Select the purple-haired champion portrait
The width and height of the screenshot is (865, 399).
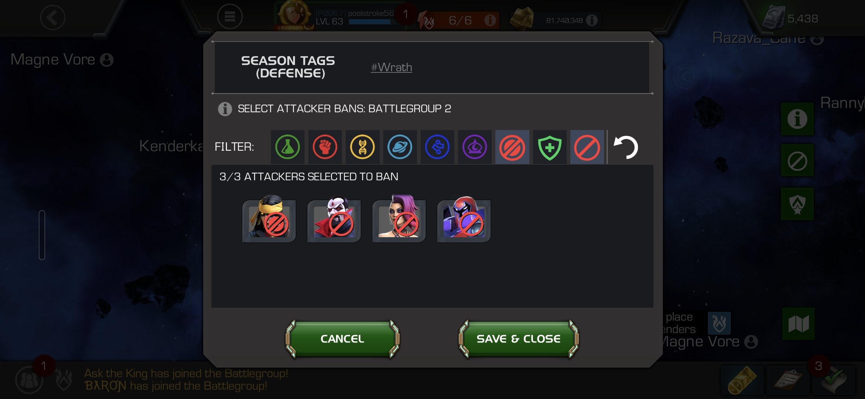399,219
